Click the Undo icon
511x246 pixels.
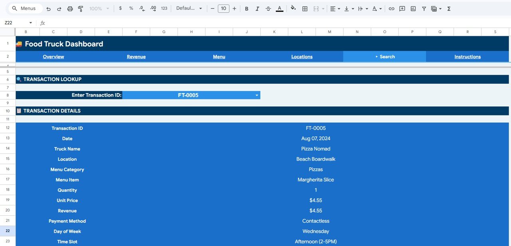(x=48, y=8)
